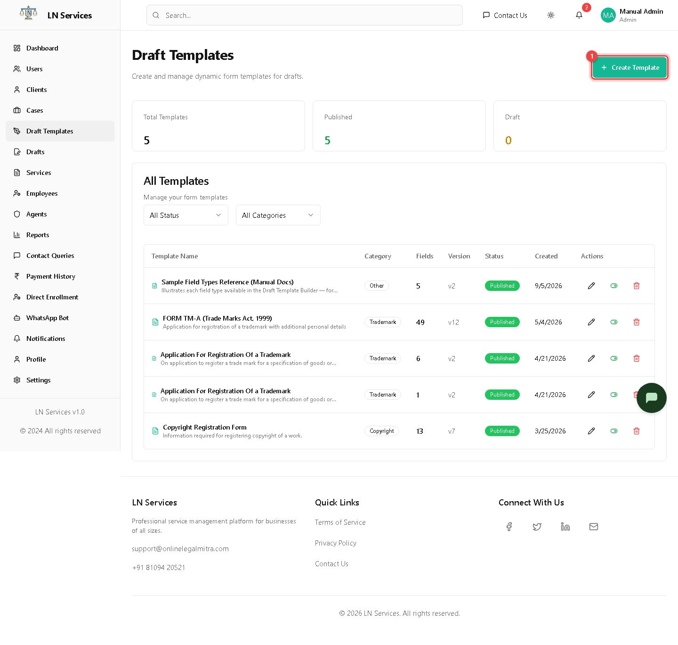Screen dimensions: 678x645
Task: Open Services in the sidebar
Action: click(60, 173)
